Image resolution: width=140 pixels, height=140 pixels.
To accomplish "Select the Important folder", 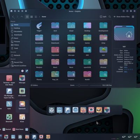I will coord(55,51).
